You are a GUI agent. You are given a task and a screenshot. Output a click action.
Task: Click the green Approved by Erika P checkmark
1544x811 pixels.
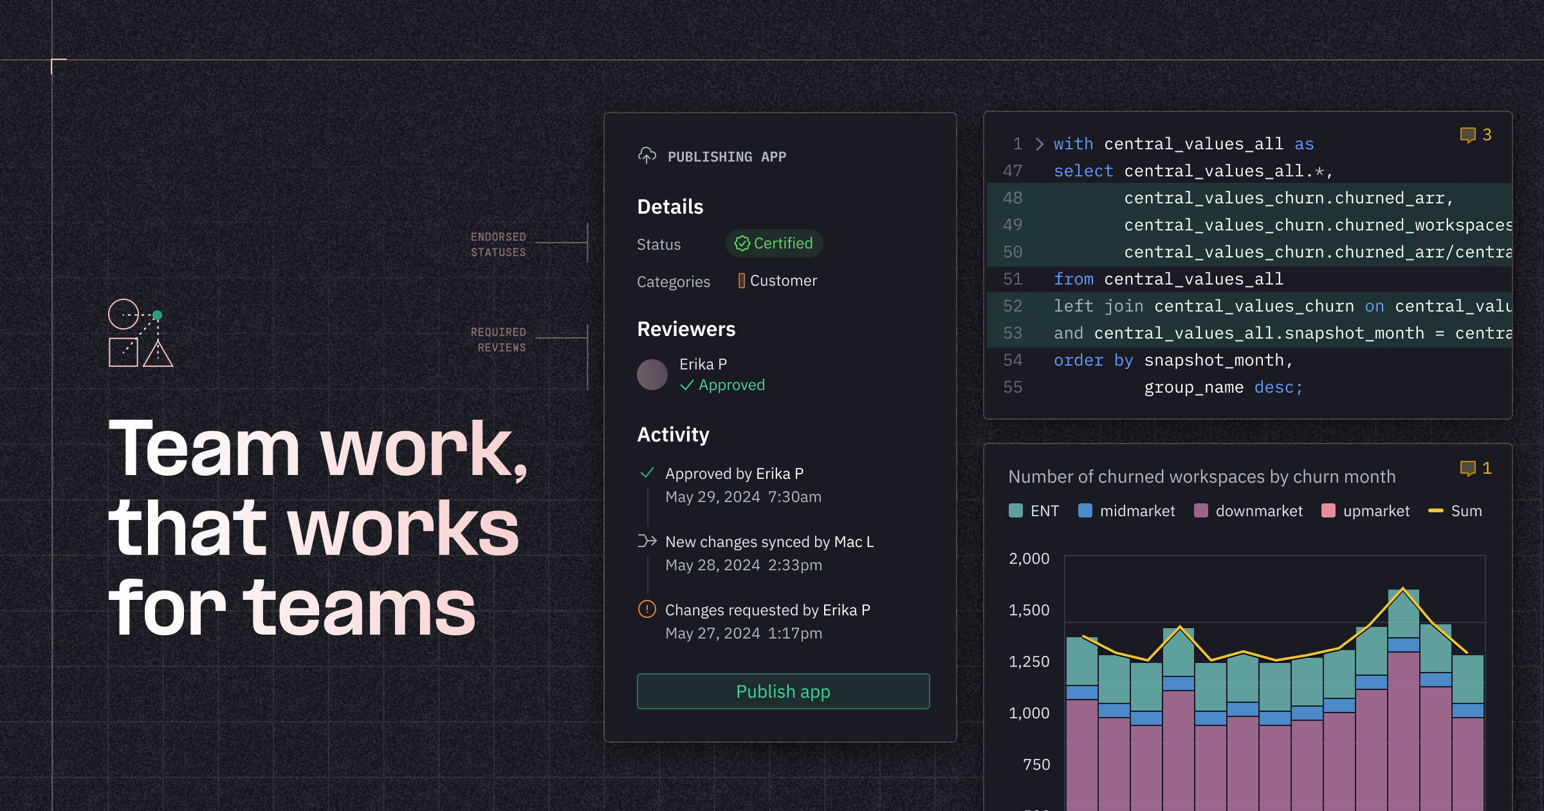coord(647,473)
